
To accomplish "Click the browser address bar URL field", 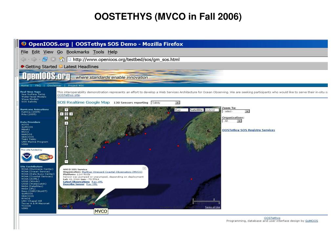I will coord(197,59).
